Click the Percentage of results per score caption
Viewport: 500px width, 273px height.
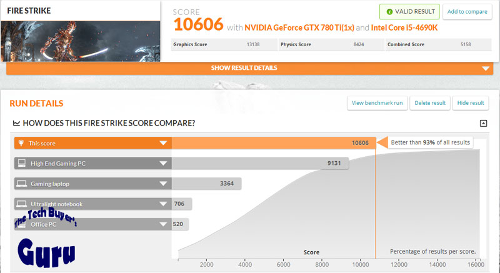(x=432, y=252)
